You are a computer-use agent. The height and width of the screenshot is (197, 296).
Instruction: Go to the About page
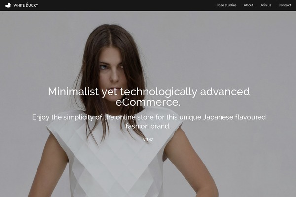[x=248, y=5]
